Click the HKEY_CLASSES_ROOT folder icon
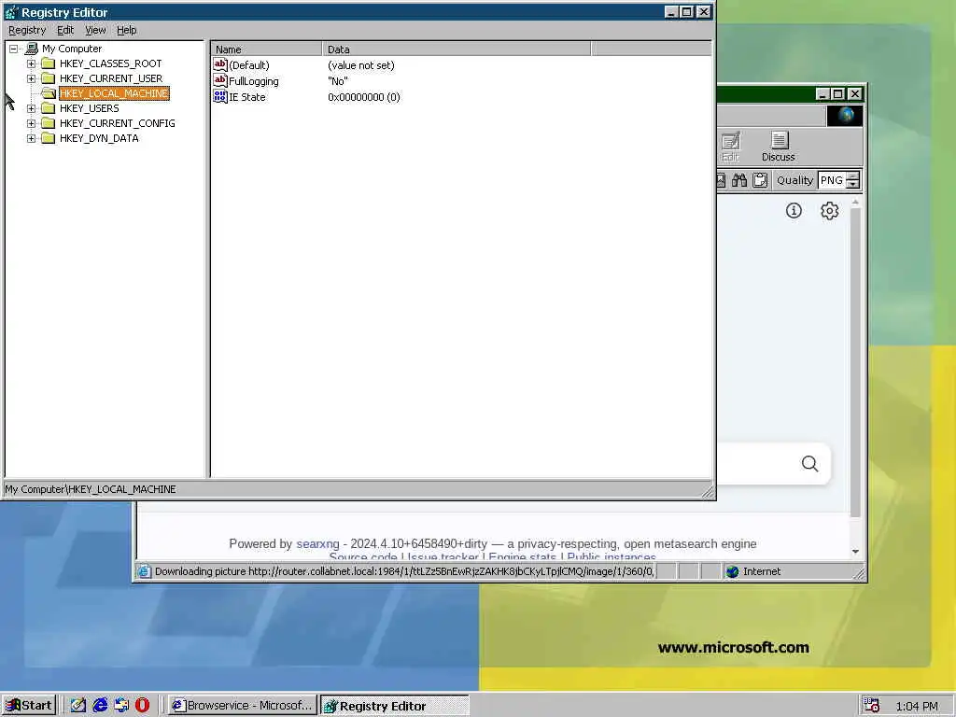956x717 pixels. (49, 63)
